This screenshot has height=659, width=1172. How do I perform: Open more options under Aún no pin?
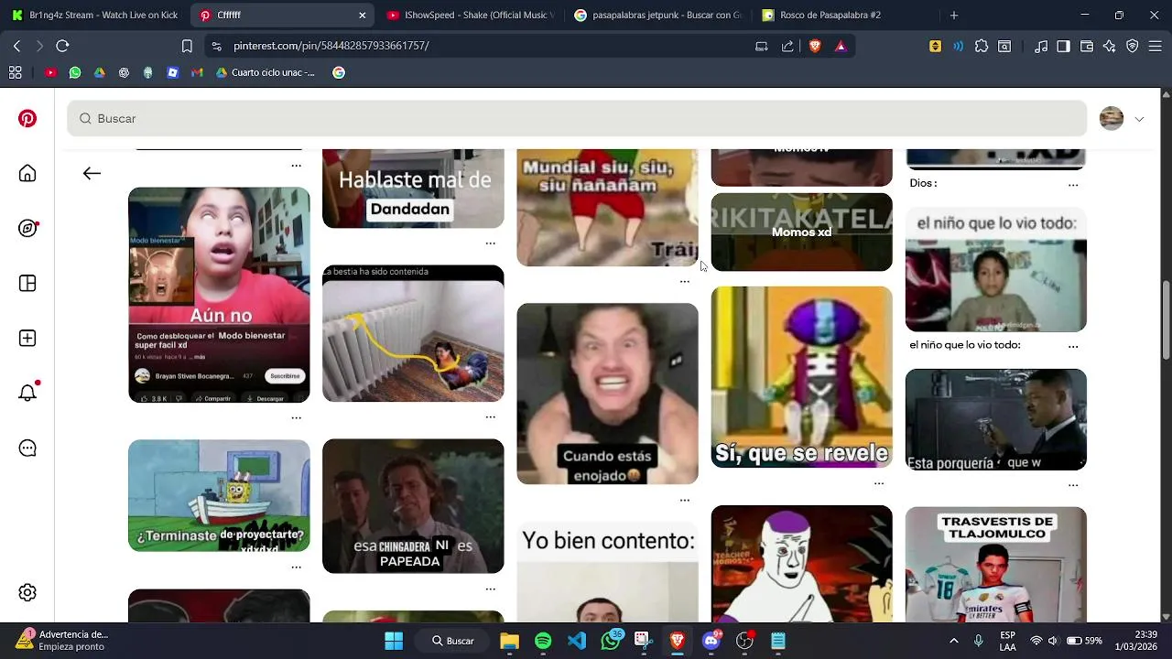(296, 417)
